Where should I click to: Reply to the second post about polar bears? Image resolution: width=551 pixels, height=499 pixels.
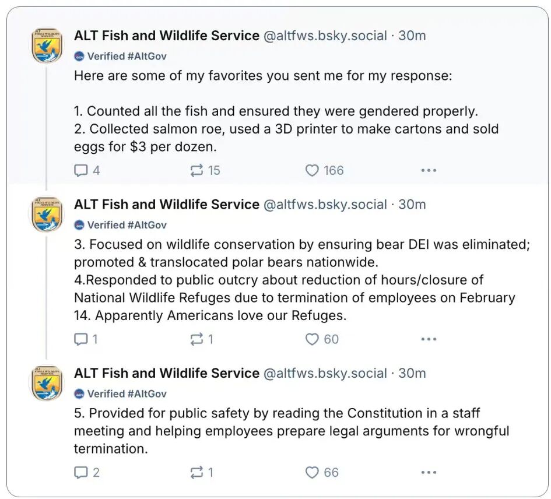[x=80, y=339]
